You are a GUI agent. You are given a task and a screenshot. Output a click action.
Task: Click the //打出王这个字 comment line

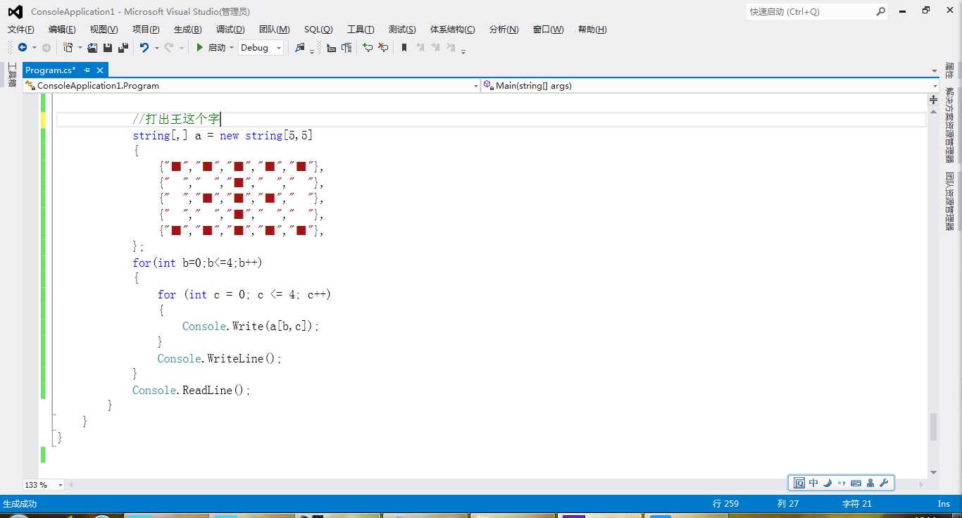pyautogui.click(x=176, y=119)
